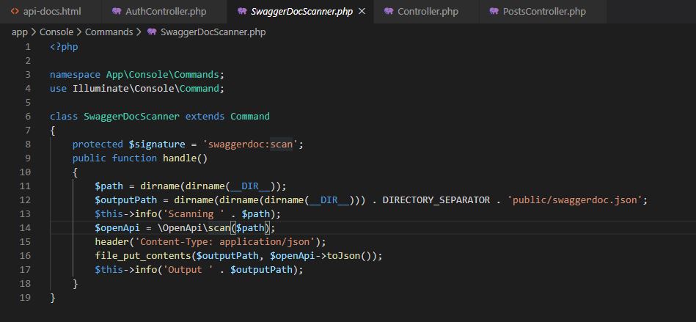Viewport: 696px width, 322px height.
Task: Click the toJson method call
Action: (x=343, y=256)
